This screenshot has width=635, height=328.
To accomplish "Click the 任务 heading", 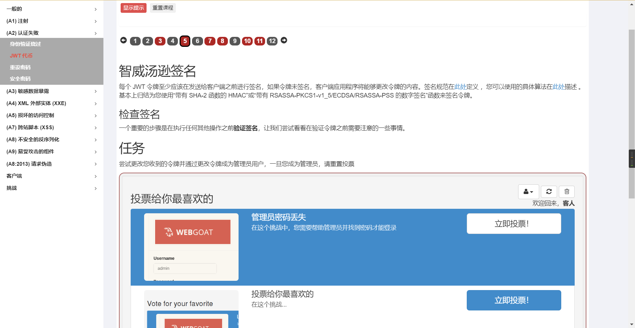I will [x=132, y=148].
